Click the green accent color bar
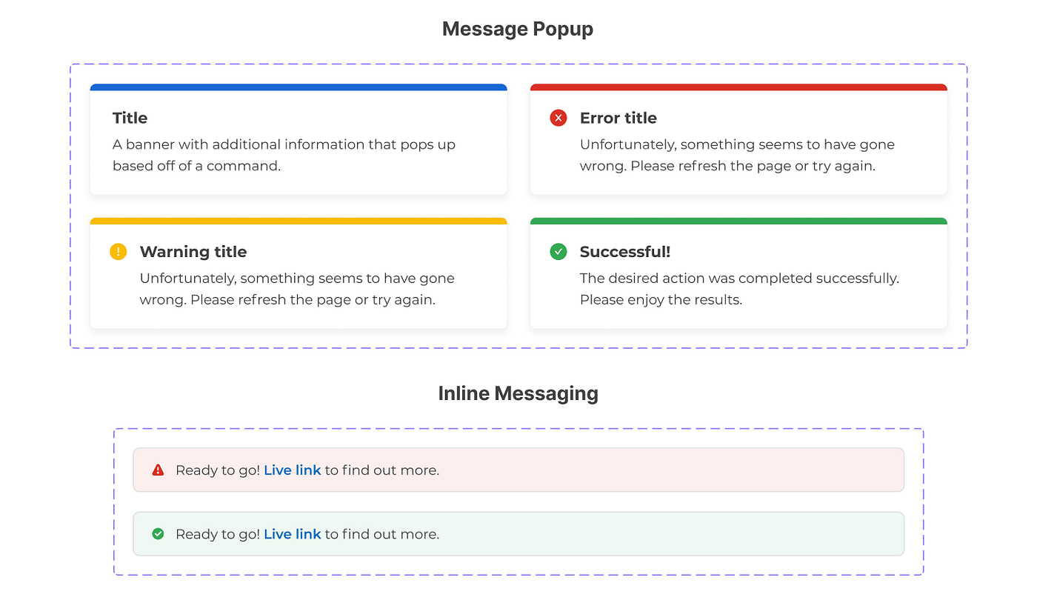The image size is (1037, 600). [738, 220]
